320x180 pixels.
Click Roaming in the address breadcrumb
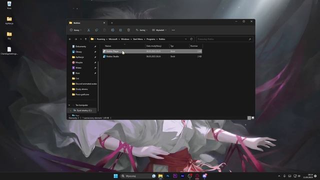(101, 39)
